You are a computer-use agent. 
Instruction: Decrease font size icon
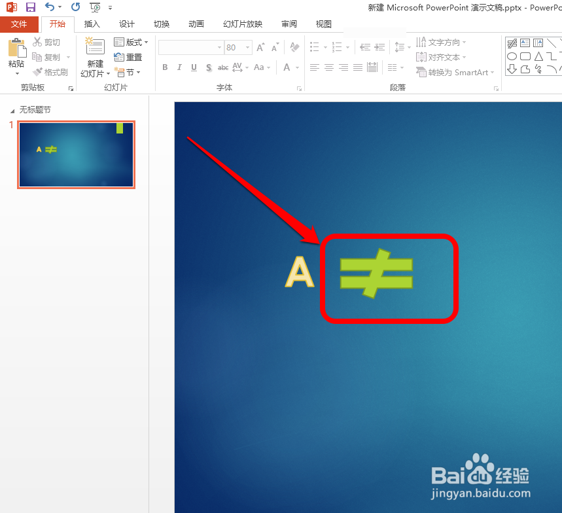(275, 47)
